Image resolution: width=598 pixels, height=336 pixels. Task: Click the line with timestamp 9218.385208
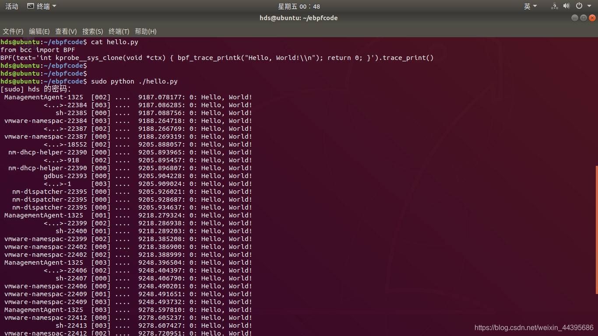coord(128,239)
